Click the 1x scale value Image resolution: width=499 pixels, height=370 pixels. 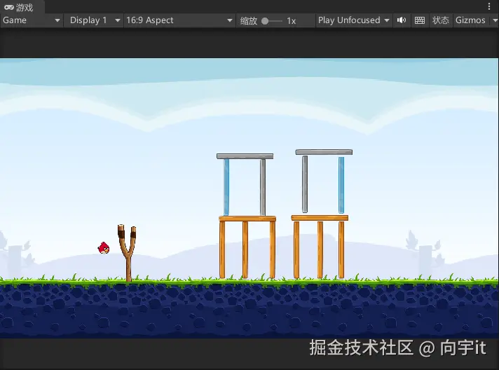291,21
